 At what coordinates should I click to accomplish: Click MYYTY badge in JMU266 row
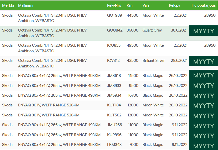point(203,126)
